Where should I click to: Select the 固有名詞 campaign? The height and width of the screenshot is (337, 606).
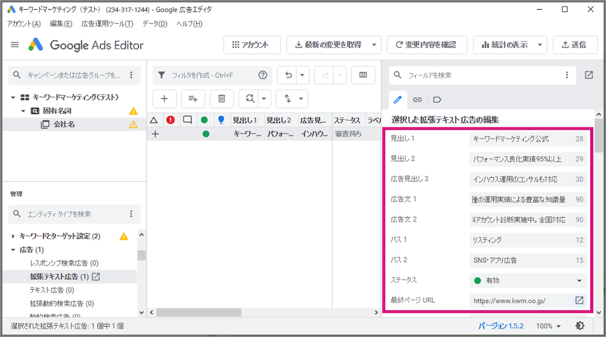click(x=57, y=111)
